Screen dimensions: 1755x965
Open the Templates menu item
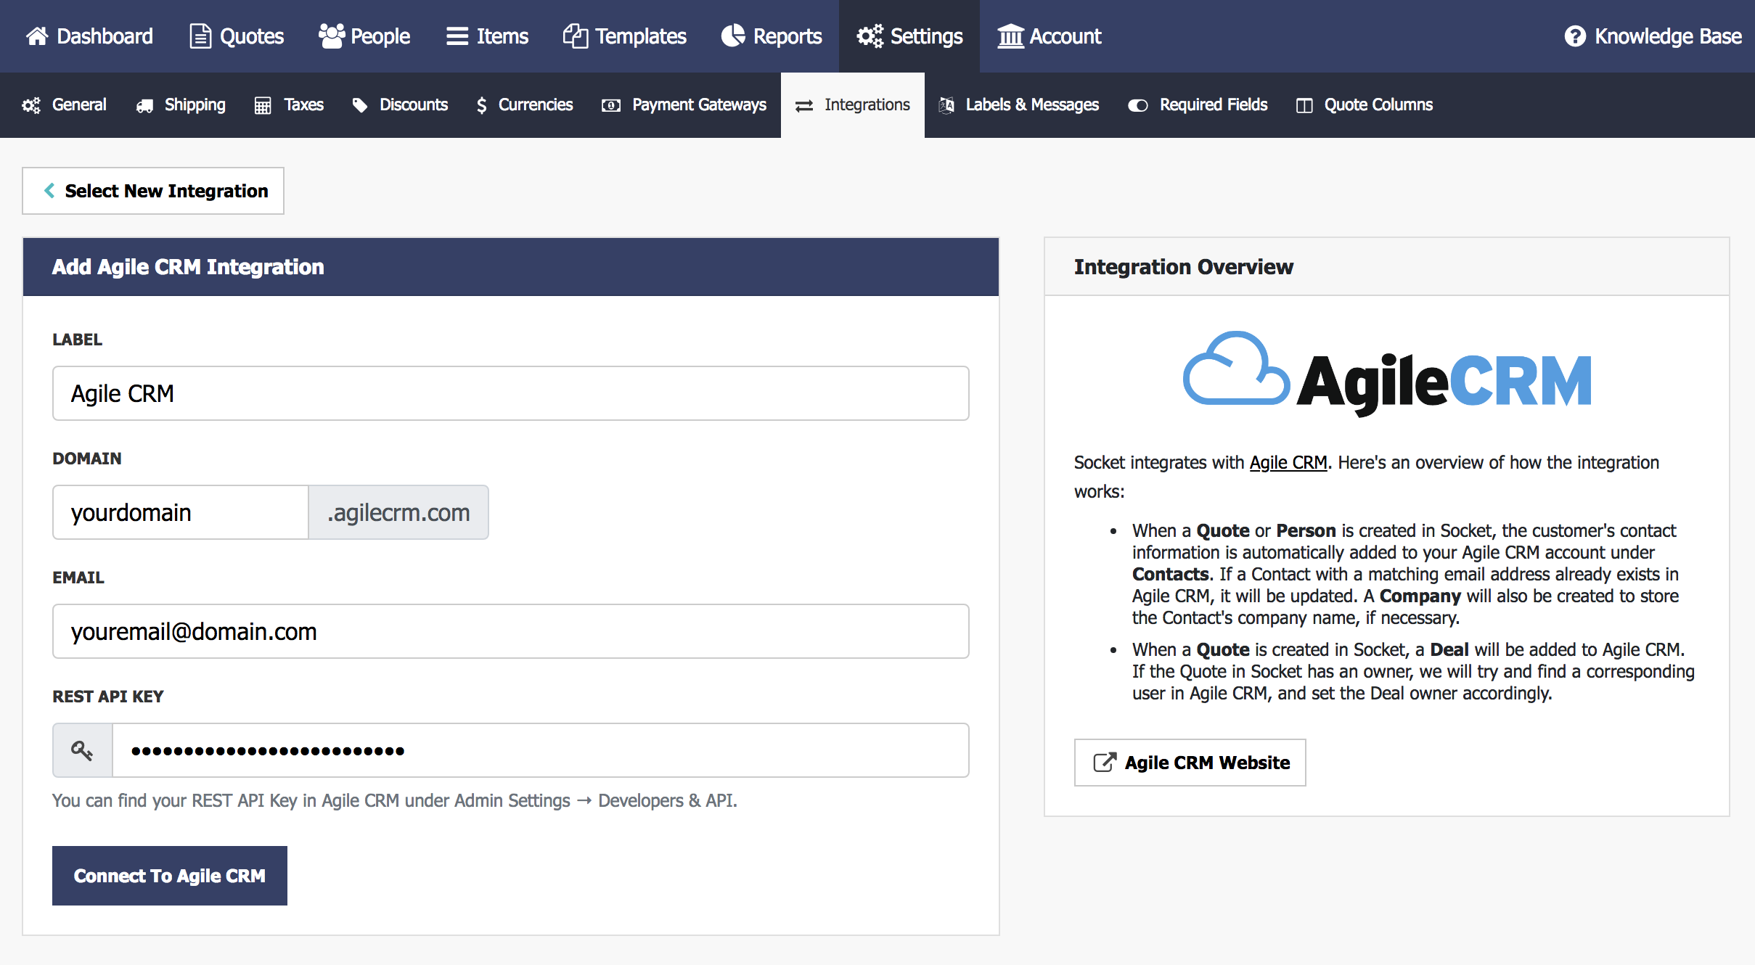[x=624, y=36]
